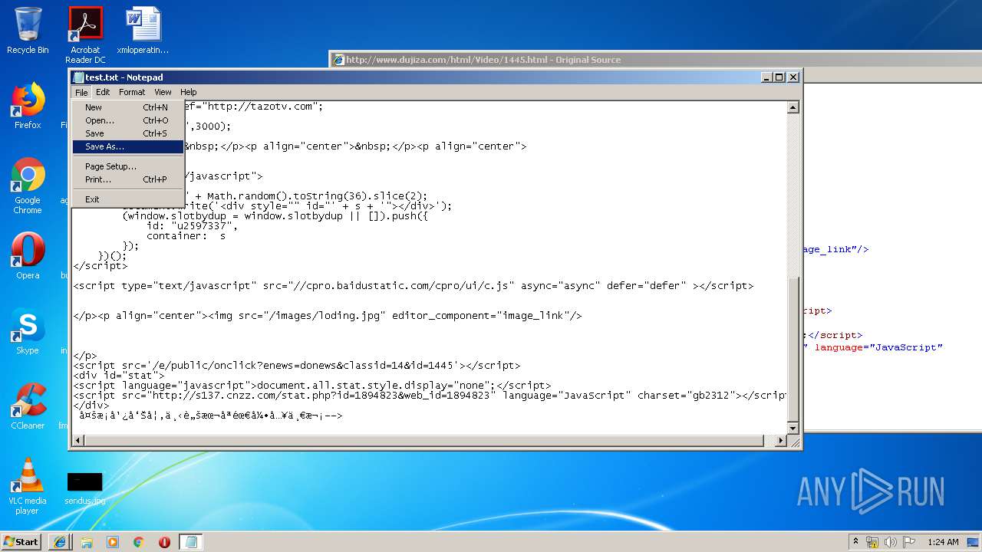Click Notepad vertical scrollbar up arrow

coord(793,107)
